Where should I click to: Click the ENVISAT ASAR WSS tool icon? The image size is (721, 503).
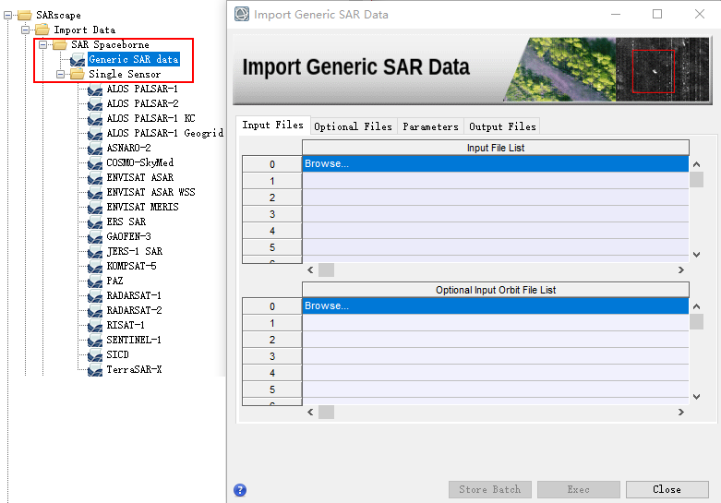tap(95, 192)
